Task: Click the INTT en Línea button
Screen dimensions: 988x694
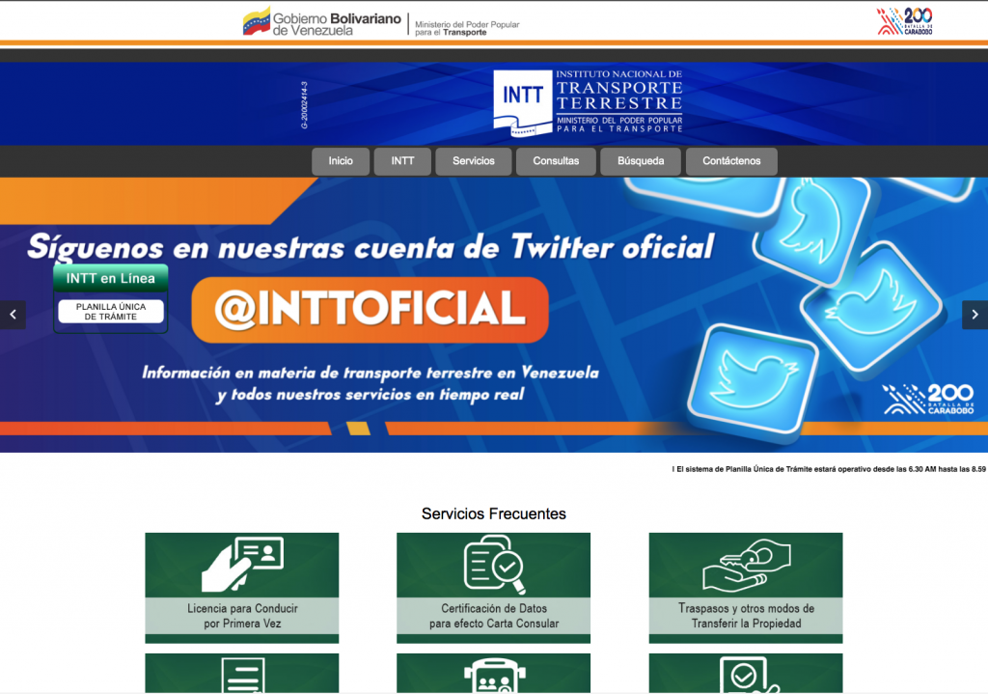Action: [x=110, y=277]
